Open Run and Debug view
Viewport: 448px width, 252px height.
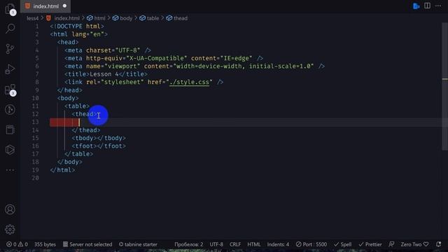pyautogui.click(x=10, y=69)
